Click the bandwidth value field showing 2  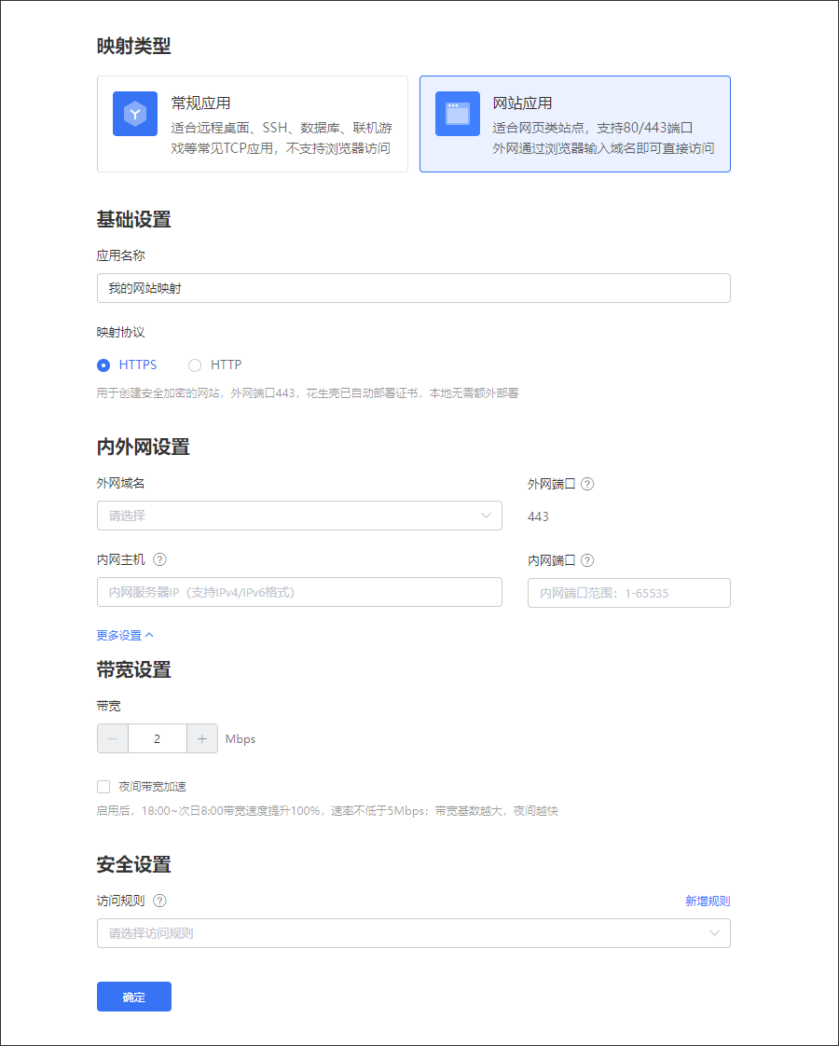(158, 738)
